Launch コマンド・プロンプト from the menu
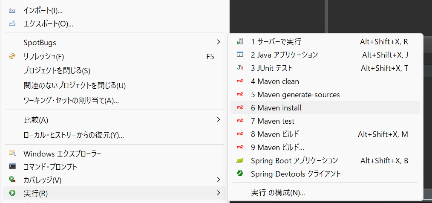 coord(115,167)
